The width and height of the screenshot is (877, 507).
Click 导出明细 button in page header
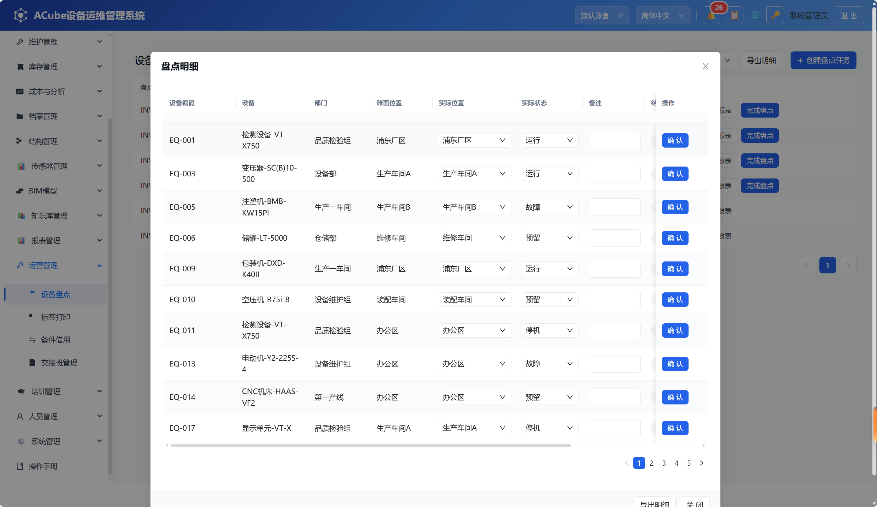tap(761, 61)
